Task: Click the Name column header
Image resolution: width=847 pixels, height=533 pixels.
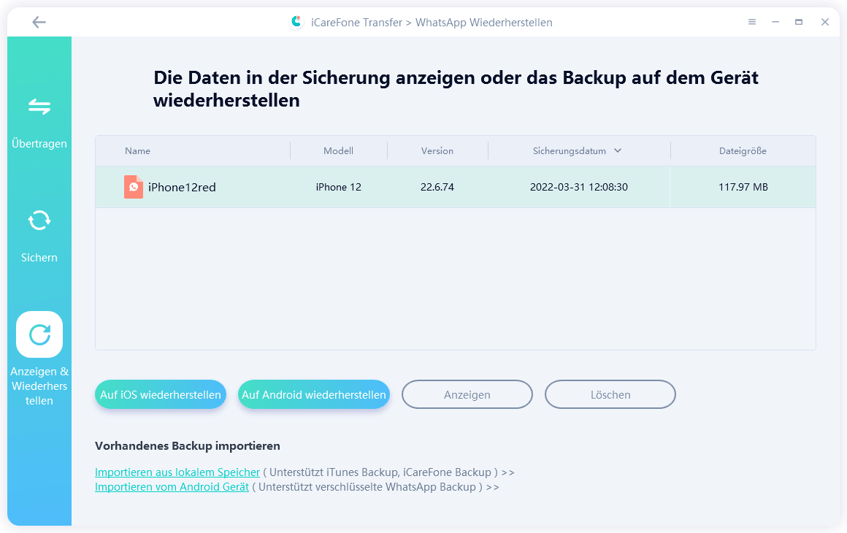Action: pyautogui.click(x=138, y=151)
